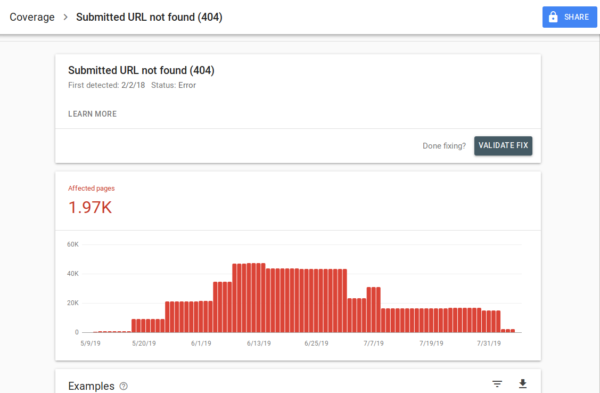
Task: Download examples with the export icon
Action: [523, 384]
